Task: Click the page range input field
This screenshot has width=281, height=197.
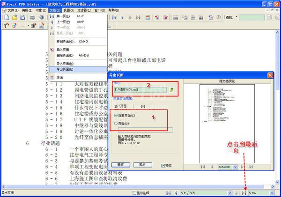Action: click(146, 130)
